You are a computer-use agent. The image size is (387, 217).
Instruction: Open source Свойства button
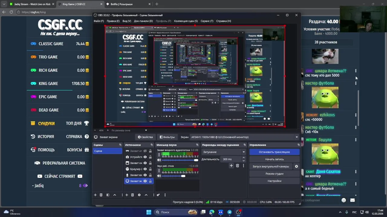[145, 137]
